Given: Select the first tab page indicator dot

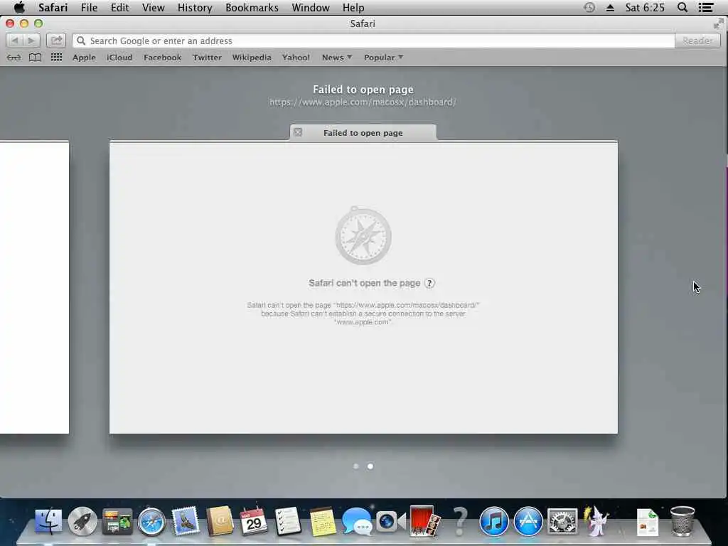Looking at the screenshot, I should pos(356,466).
